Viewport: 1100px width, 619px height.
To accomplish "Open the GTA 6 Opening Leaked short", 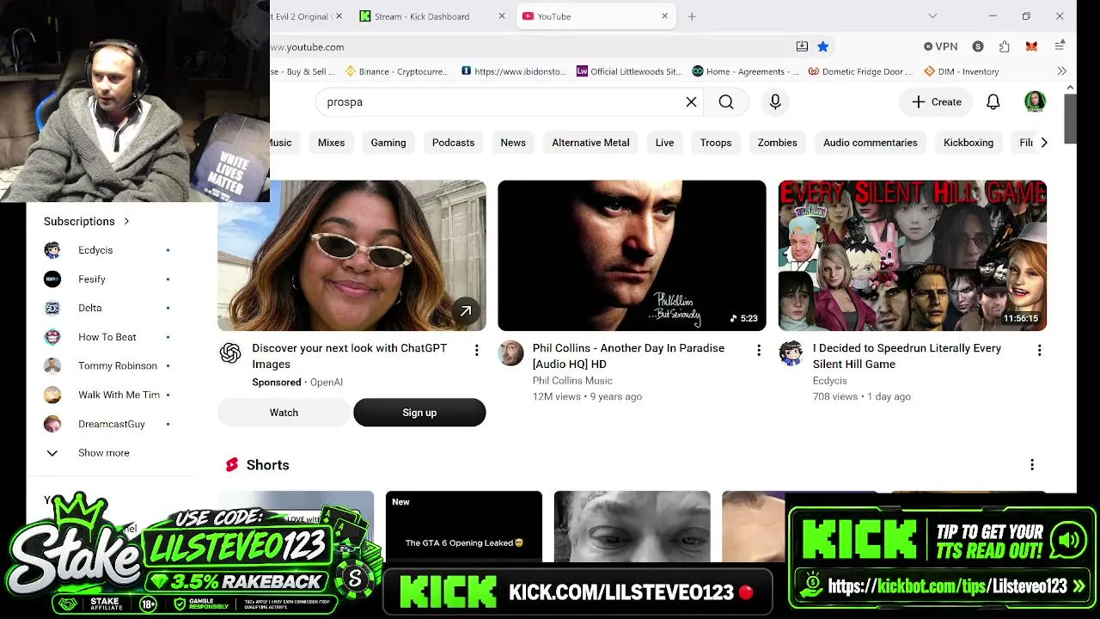I will (x=464, y=526).
